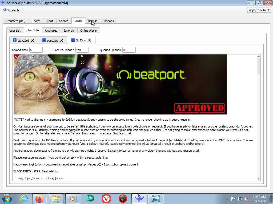
Task: Open the Unshared subtab
Action: coord(51,31)
